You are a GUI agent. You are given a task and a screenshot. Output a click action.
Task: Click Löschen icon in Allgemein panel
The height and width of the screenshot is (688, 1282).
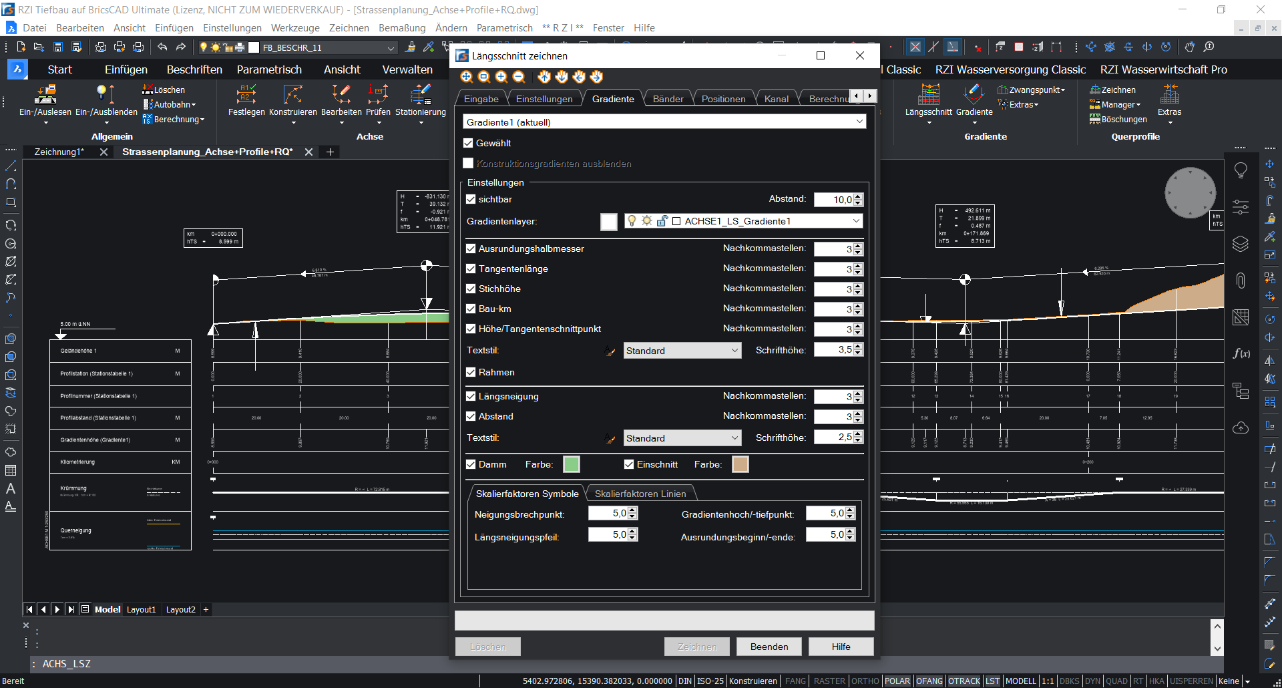[x=148, y=90]
